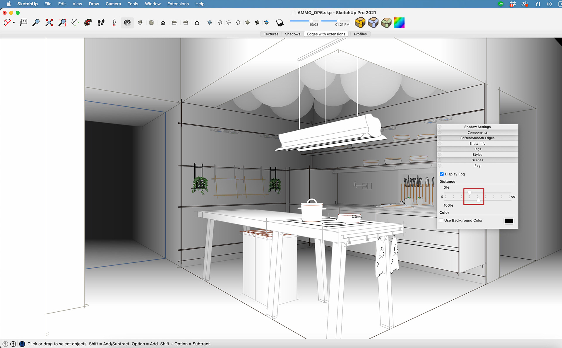Click the green solid-shape extension icon
Viewport: 562px width, 348px height.
click(386, 23)
